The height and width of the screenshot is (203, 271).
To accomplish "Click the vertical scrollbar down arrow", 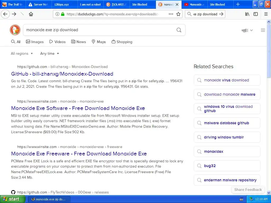I will 269,193.
